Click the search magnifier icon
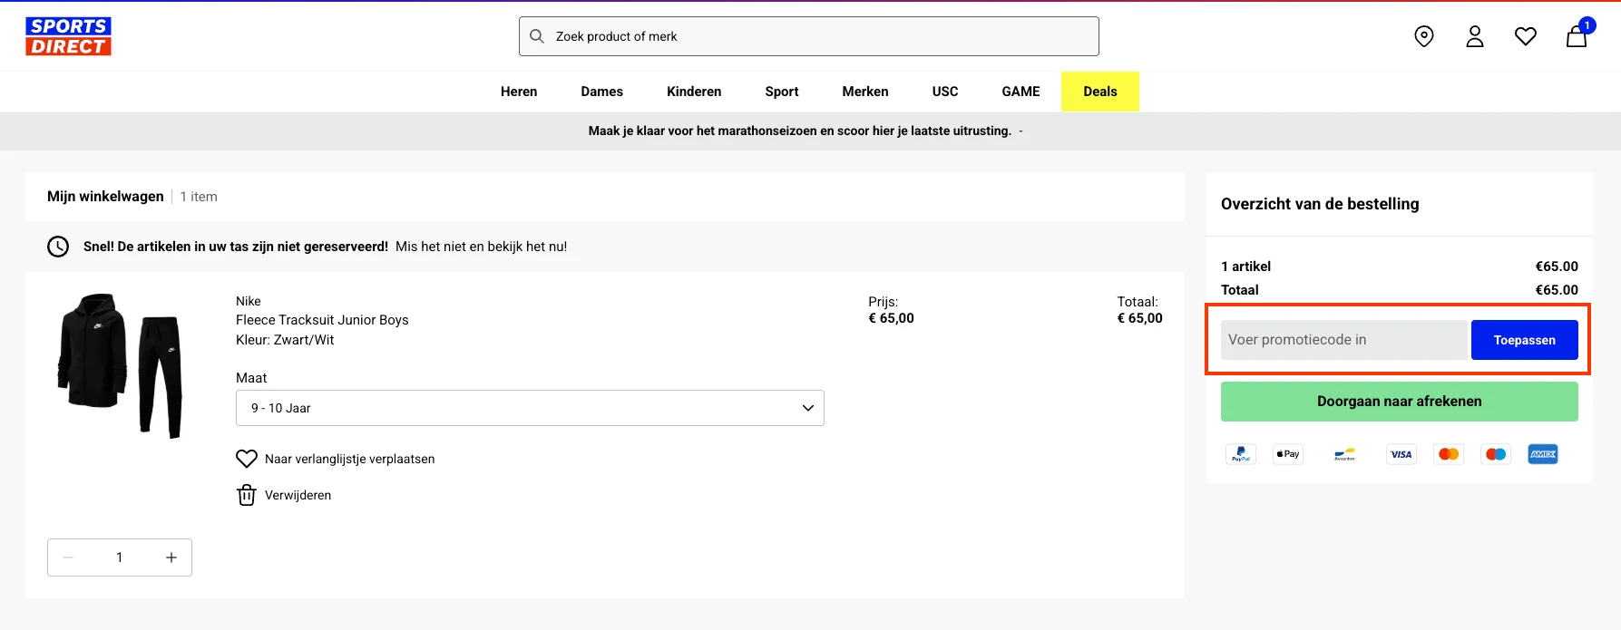This screenshot has width=1621, height=630. click(537, 36)
